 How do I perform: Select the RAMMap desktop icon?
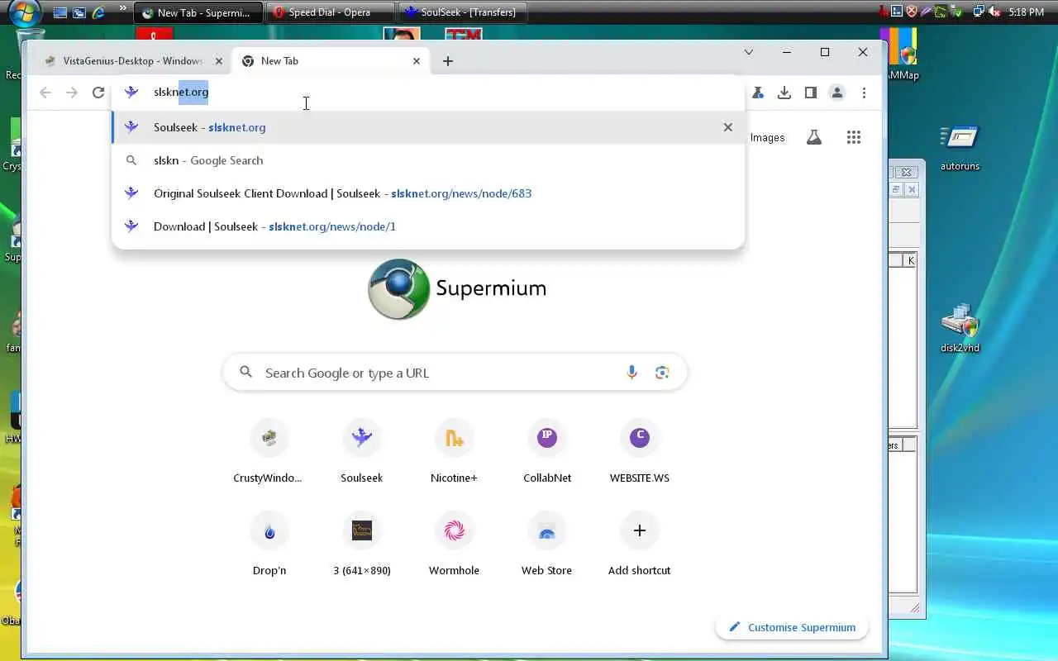point(903,55)
